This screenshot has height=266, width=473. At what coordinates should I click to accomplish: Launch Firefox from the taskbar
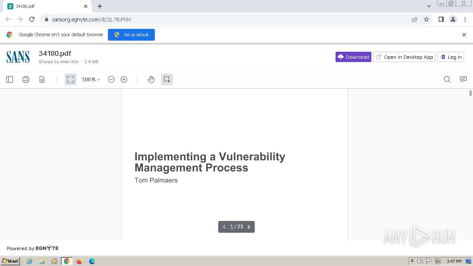(x=79, y=261)
